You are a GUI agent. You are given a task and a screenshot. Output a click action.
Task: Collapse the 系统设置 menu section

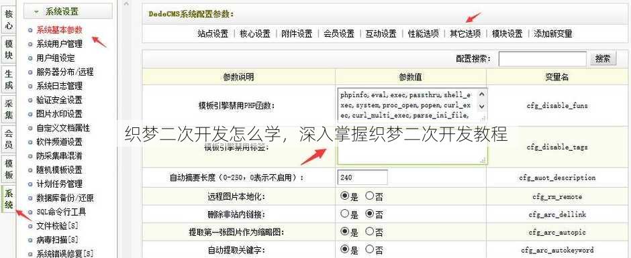pos(68,11)
